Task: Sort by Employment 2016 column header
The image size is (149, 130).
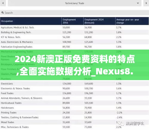Action: coord(73,21)
